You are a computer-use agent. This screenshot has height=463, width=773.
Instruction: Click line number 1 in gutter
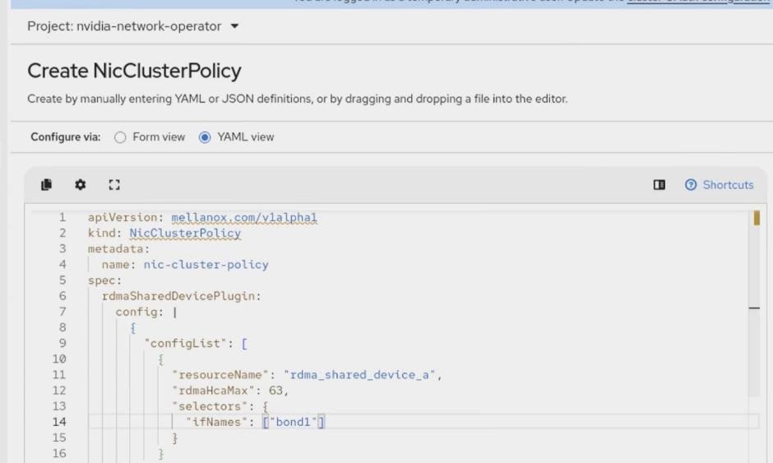click(x=62, y=217)
